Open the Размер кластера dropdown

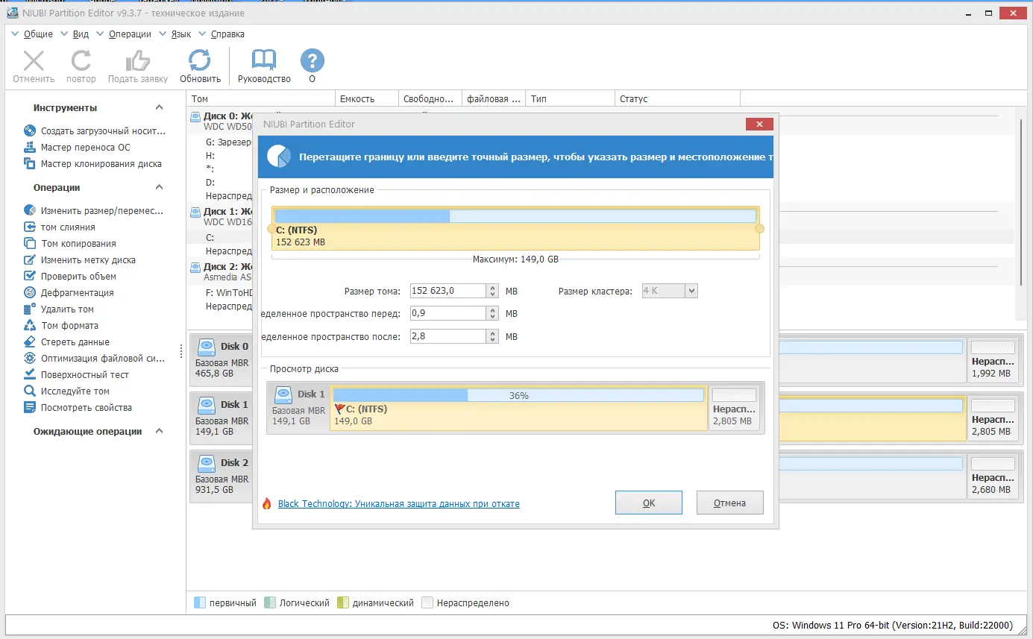point(691,291)
